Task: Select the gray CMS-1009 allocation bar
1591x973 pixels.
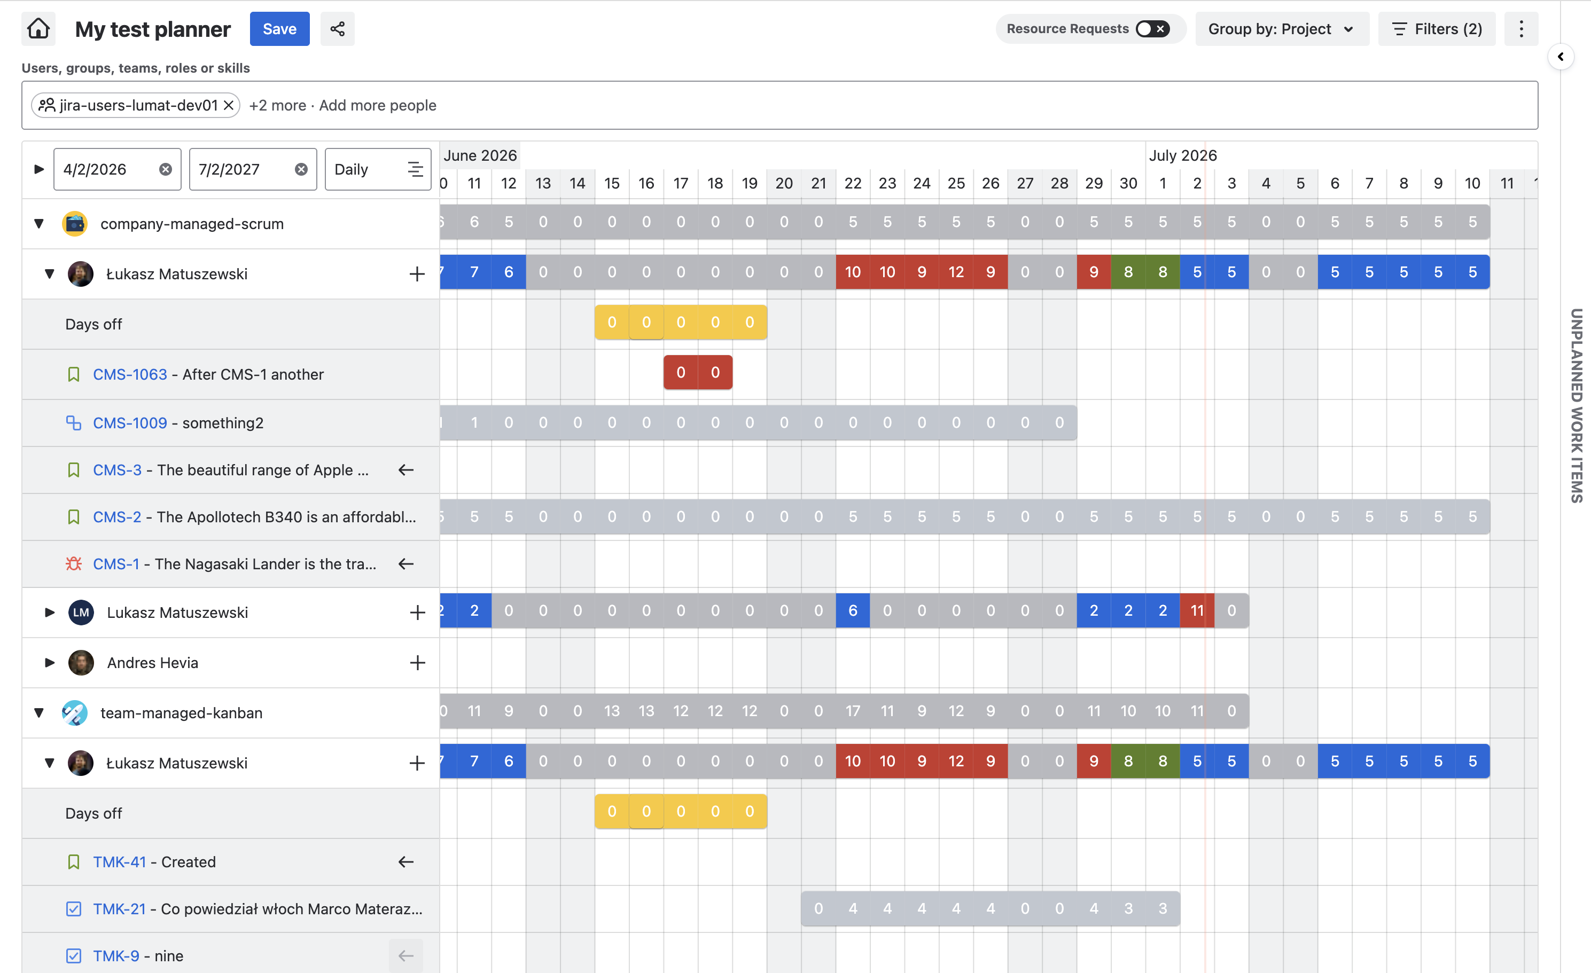Action: pyautogui.click(x=758, y=422)
